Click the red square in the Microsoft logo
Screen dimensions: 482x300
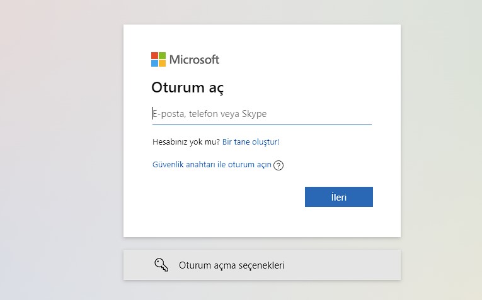tap(154, 56)
